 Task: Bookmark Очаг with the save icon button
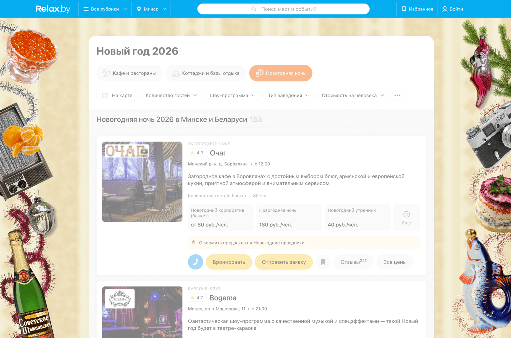[323, 262]
